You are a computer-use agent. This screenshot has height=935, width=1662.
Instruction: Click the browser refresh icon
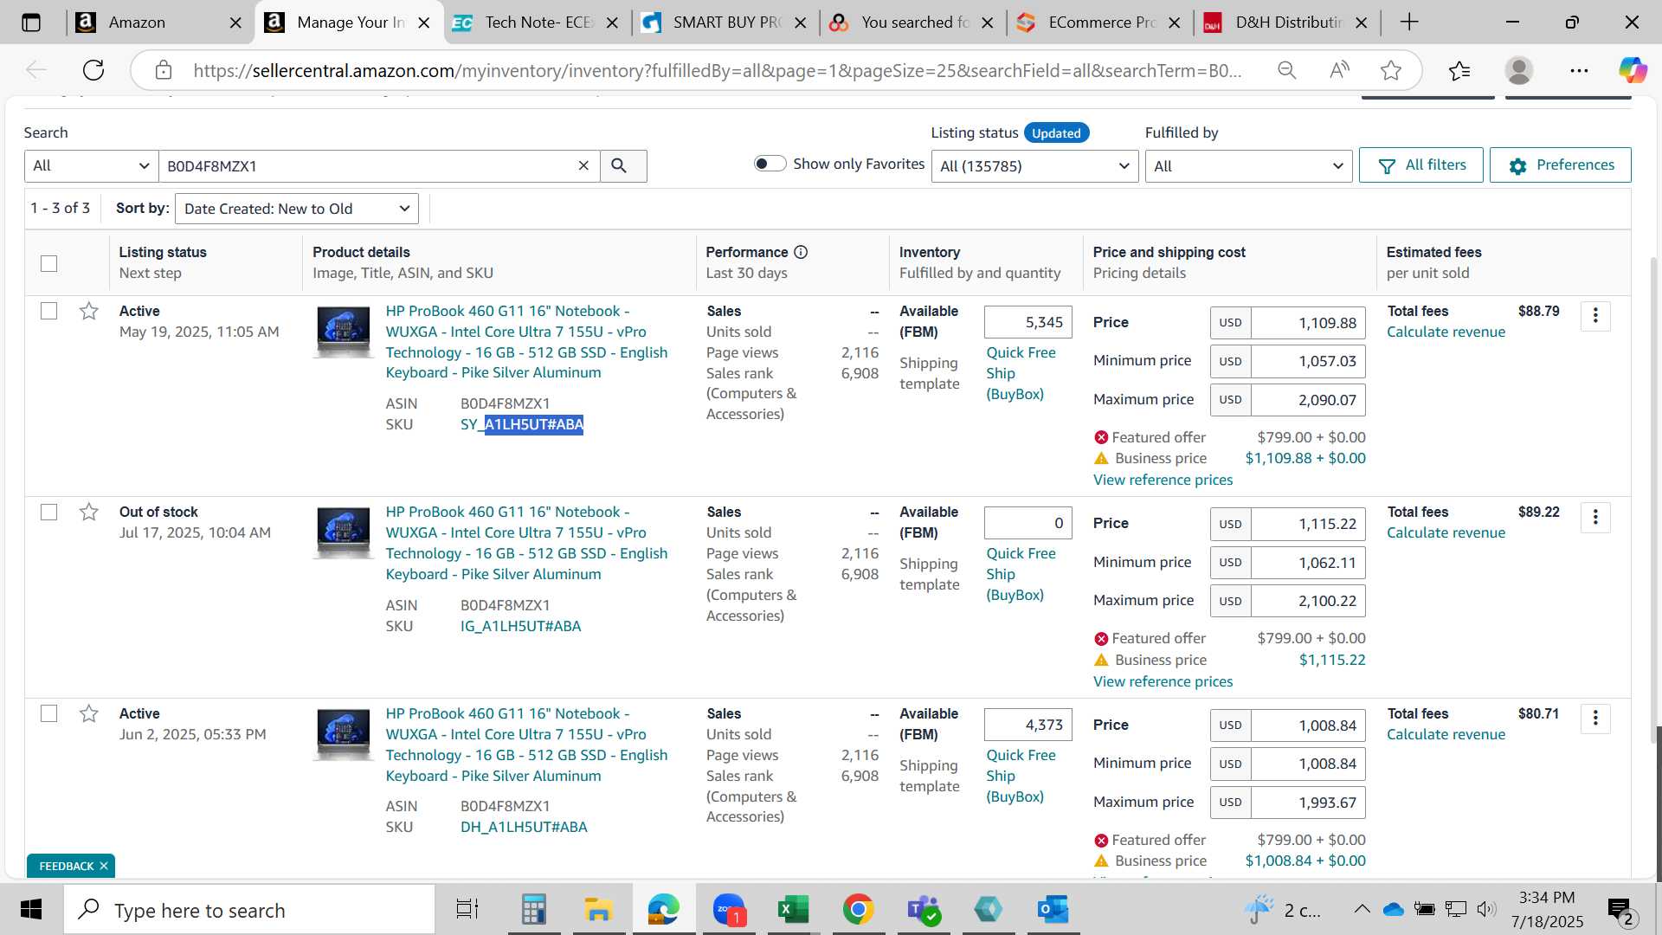pyautogui.click(x=93, y=70)
